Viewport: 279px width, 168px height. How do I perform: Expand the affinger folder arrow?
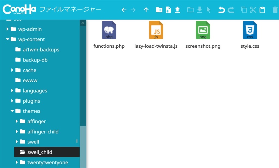17,121
